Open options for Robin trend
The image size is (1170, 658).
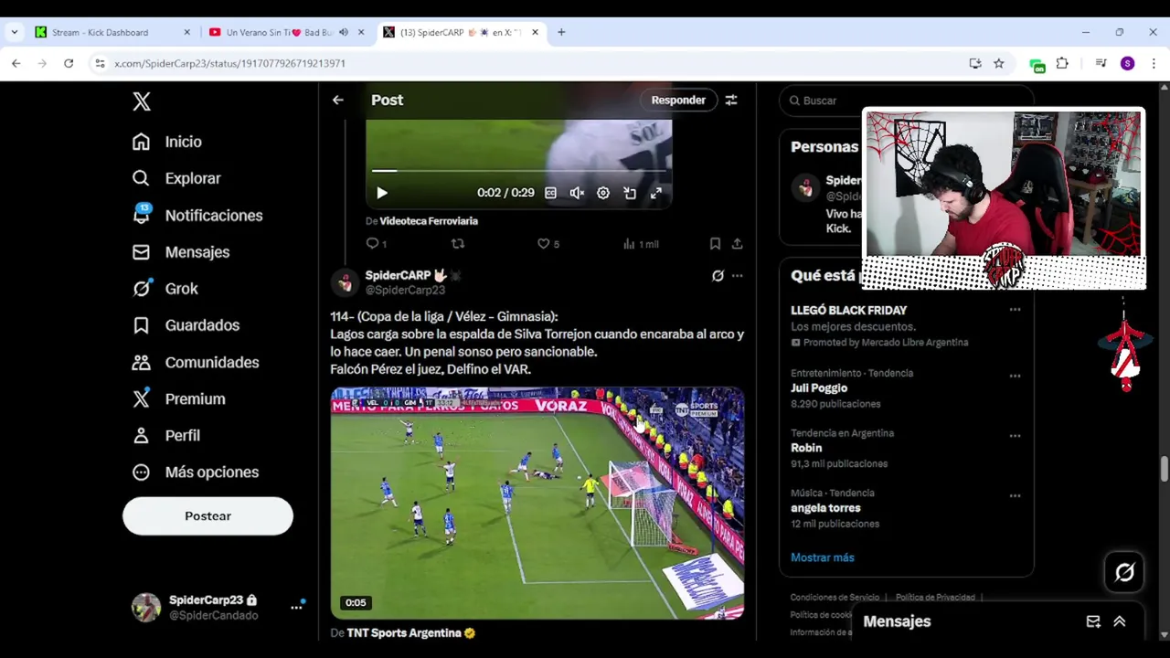(1015, 436)
